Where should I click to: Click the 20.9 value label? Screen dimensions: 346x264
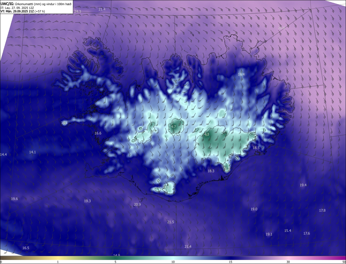coord(137,205)
